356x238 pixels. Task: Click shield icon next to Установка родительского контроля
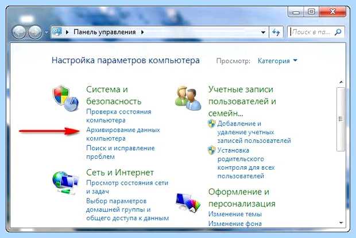pos(212,150)
